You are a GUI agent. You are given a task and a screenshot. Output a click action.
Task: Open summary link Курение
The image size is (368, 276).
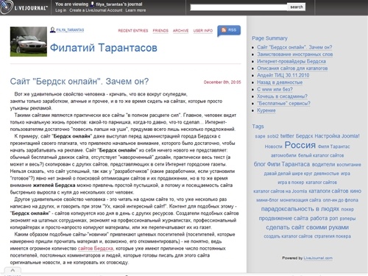(x=266, y=110)
